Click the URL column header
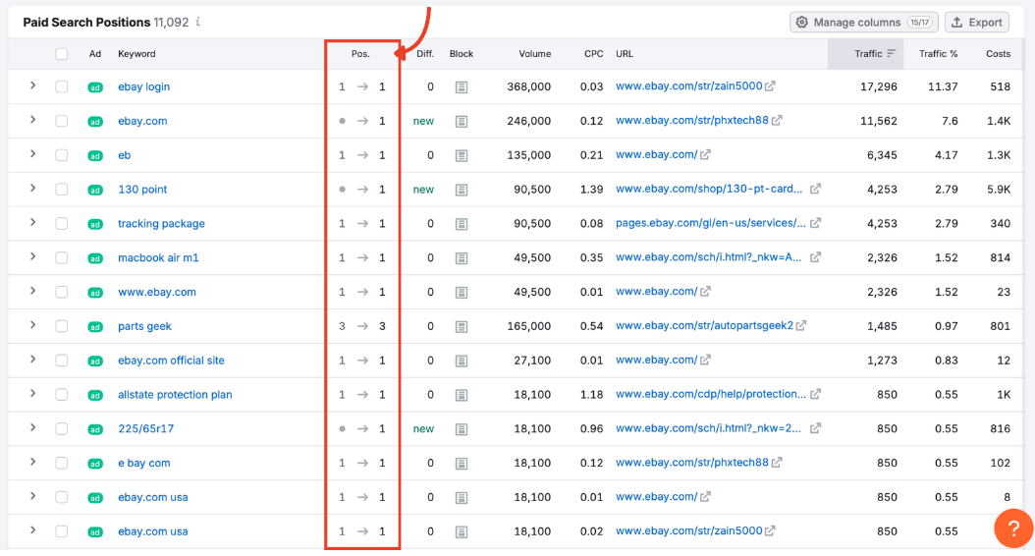1035x556 pixels. point(625,54)
